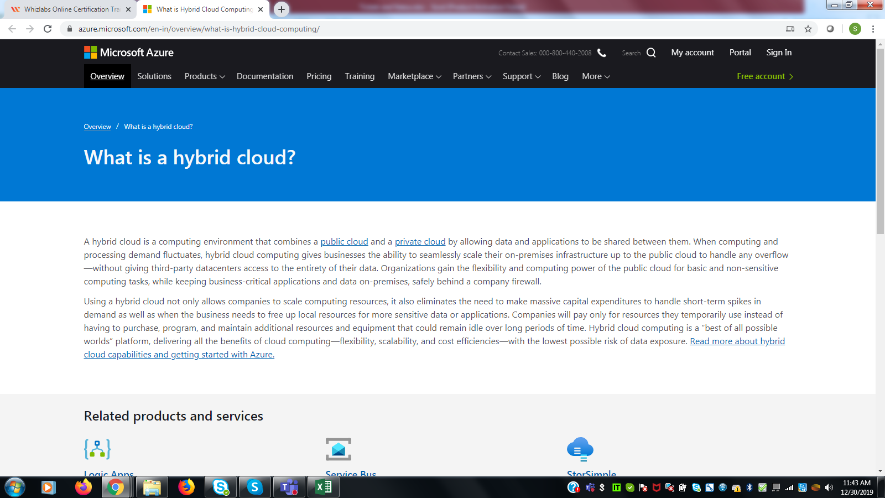
Task: Click the magnifying glass search icon
Action: click(x=651, y=53)
